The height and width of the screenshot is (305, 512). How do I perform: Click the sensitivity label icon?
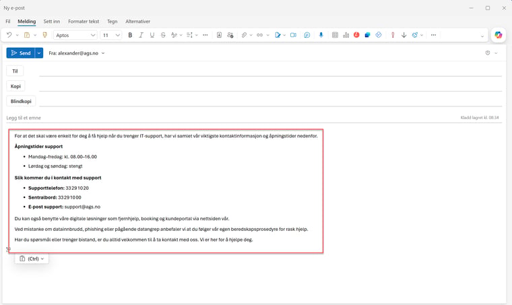pos(415,35)
